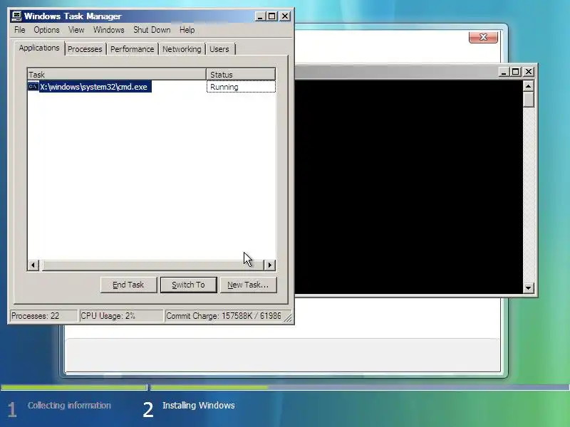Open the Windows menu
Viewport: 570px width, 427px height.
(109, 30)
